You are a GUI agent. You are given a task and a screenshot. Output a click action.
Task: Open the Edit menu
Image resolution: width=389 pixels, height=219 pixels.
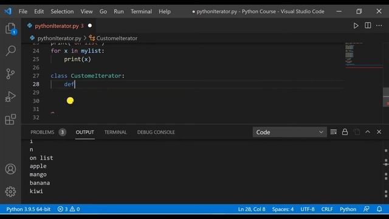coord(39,12)
